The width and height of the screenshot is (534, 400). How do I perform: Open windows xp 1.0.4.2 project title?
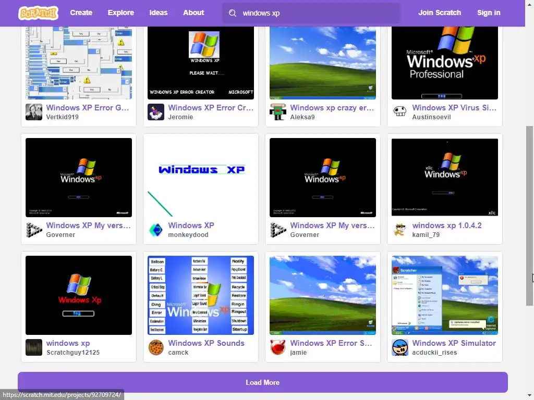pos(447,225)
